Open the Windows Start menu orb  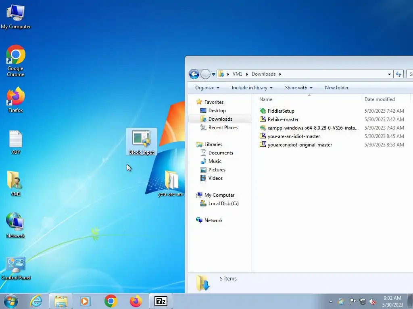11,301
